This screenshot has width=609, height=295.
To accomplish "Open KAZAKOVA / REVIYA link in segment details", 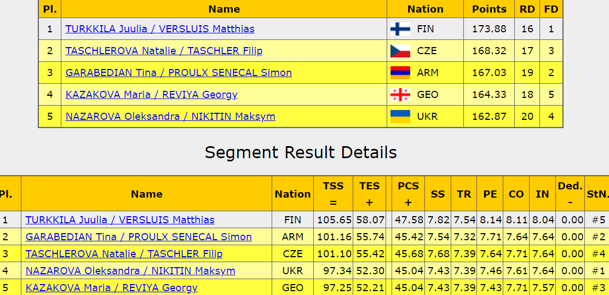I will tap(112, 288).
